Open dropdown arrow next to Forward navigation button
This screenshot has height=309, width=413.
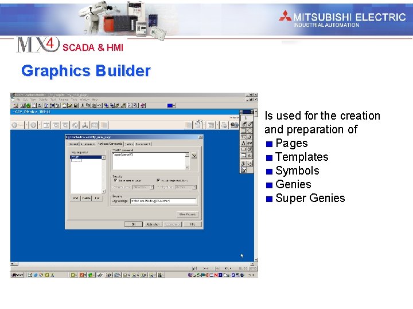coord(40,125)
